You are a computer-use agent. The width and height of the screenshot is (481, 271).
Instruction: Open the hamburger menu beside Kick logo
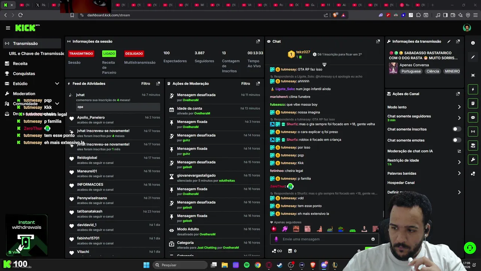point(8,28)
